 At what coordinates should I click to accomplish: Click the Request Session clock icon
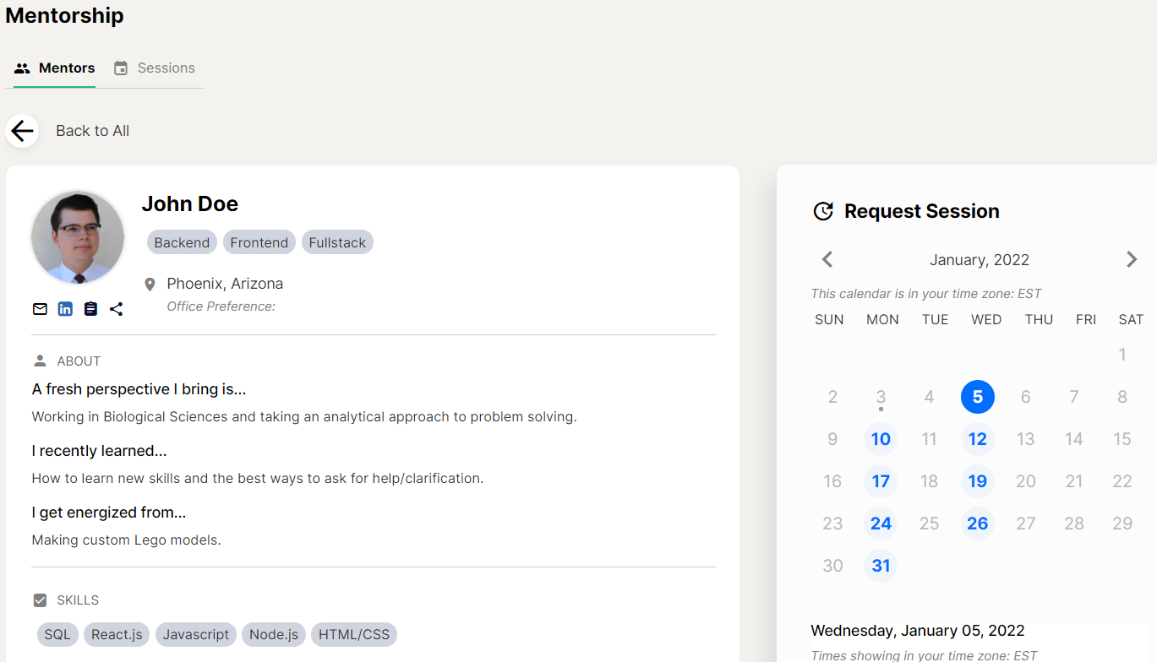click(x=823, y=211)
